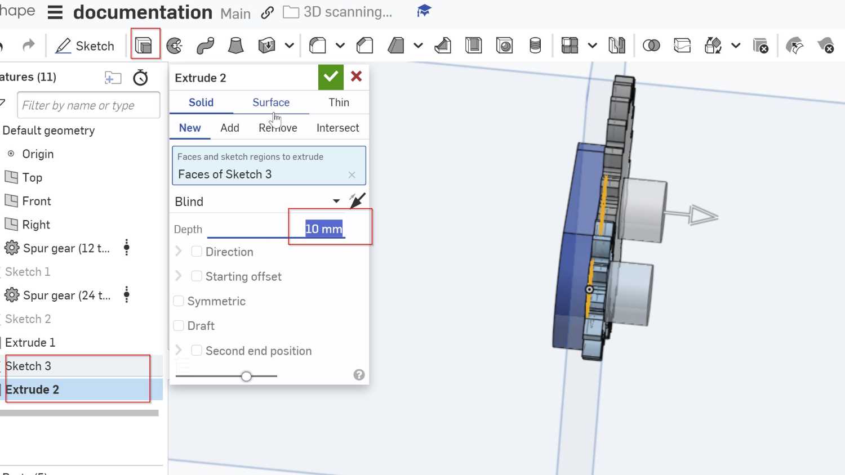Select the Linear pattern tool
The width and height of the screenshot is (845, 475).
(x=570, y=45)
